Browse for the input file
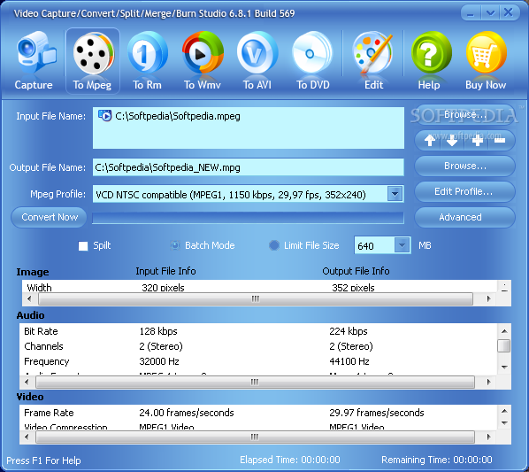Screen dimensions: 529x472 click(x=464, y=115)
